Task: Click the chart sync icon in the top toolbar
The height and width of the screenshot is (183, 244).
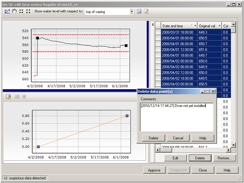Action: [7, 11]
